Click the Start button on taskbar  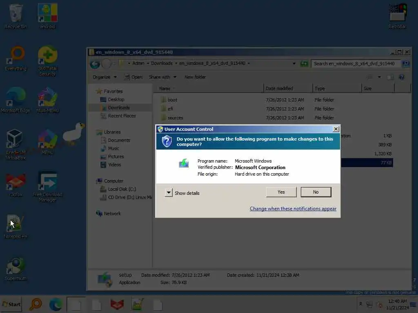click(x=11, y=304)
